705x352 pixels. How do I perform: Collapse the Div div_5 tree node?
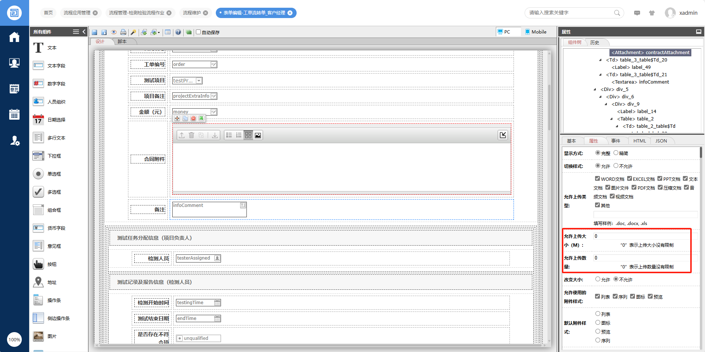coord(595,89)
